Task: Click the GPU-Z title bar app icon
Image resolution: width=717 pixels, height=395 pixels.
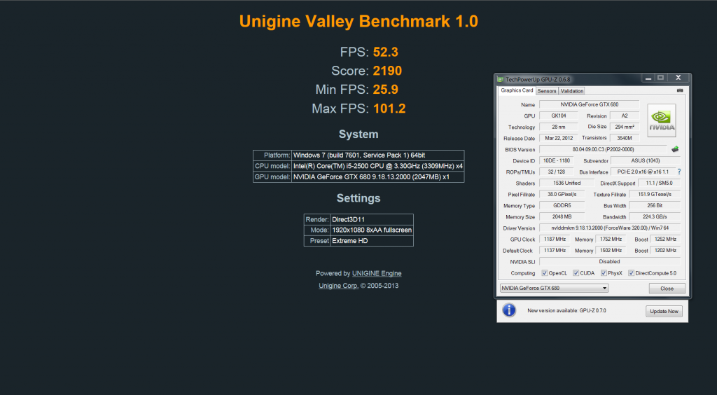Action: pos(500,79)
